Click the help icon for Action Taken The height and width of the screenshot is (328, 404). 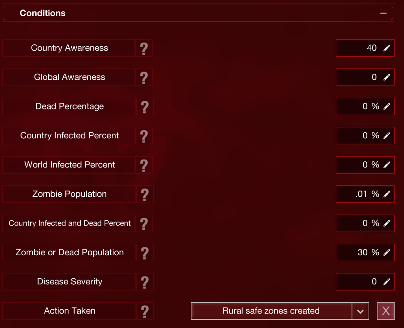(x=144, y=311)
